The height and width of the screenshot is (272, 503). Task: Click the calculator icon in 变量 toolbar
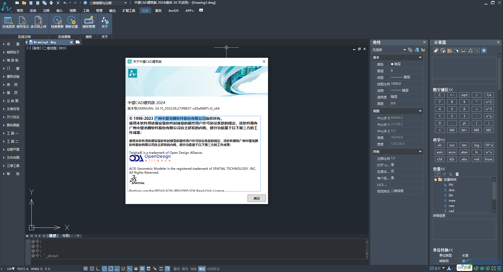click(457, 174)
